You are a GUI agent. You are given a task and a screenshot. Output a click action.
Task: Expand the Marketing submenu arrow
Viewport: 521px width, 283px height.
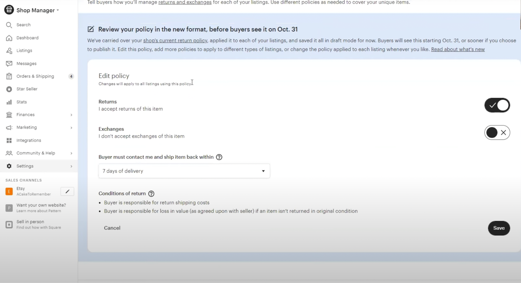click(71, 128)
